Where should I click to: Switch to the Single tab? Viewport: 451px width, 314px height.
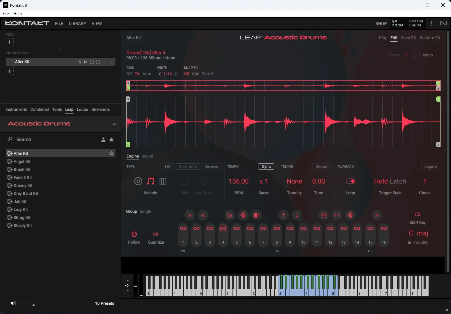pyautogui.click(x=145, y=212)
